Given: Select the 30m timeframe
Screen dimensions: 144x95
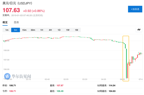Looking at the screenshot, I should (x=33, y=30).
